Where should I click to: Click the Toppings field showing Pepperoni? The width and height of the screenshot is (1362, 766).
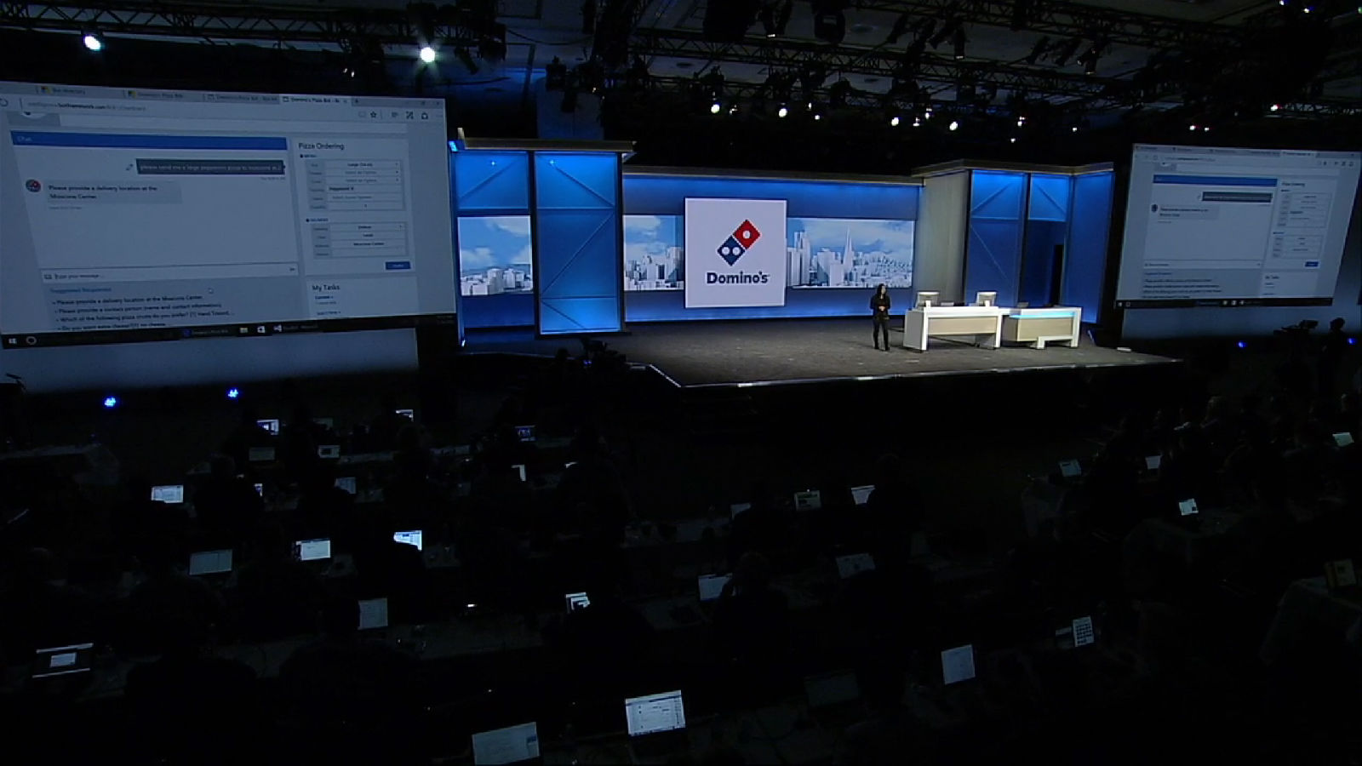click(x=363, y=189)
